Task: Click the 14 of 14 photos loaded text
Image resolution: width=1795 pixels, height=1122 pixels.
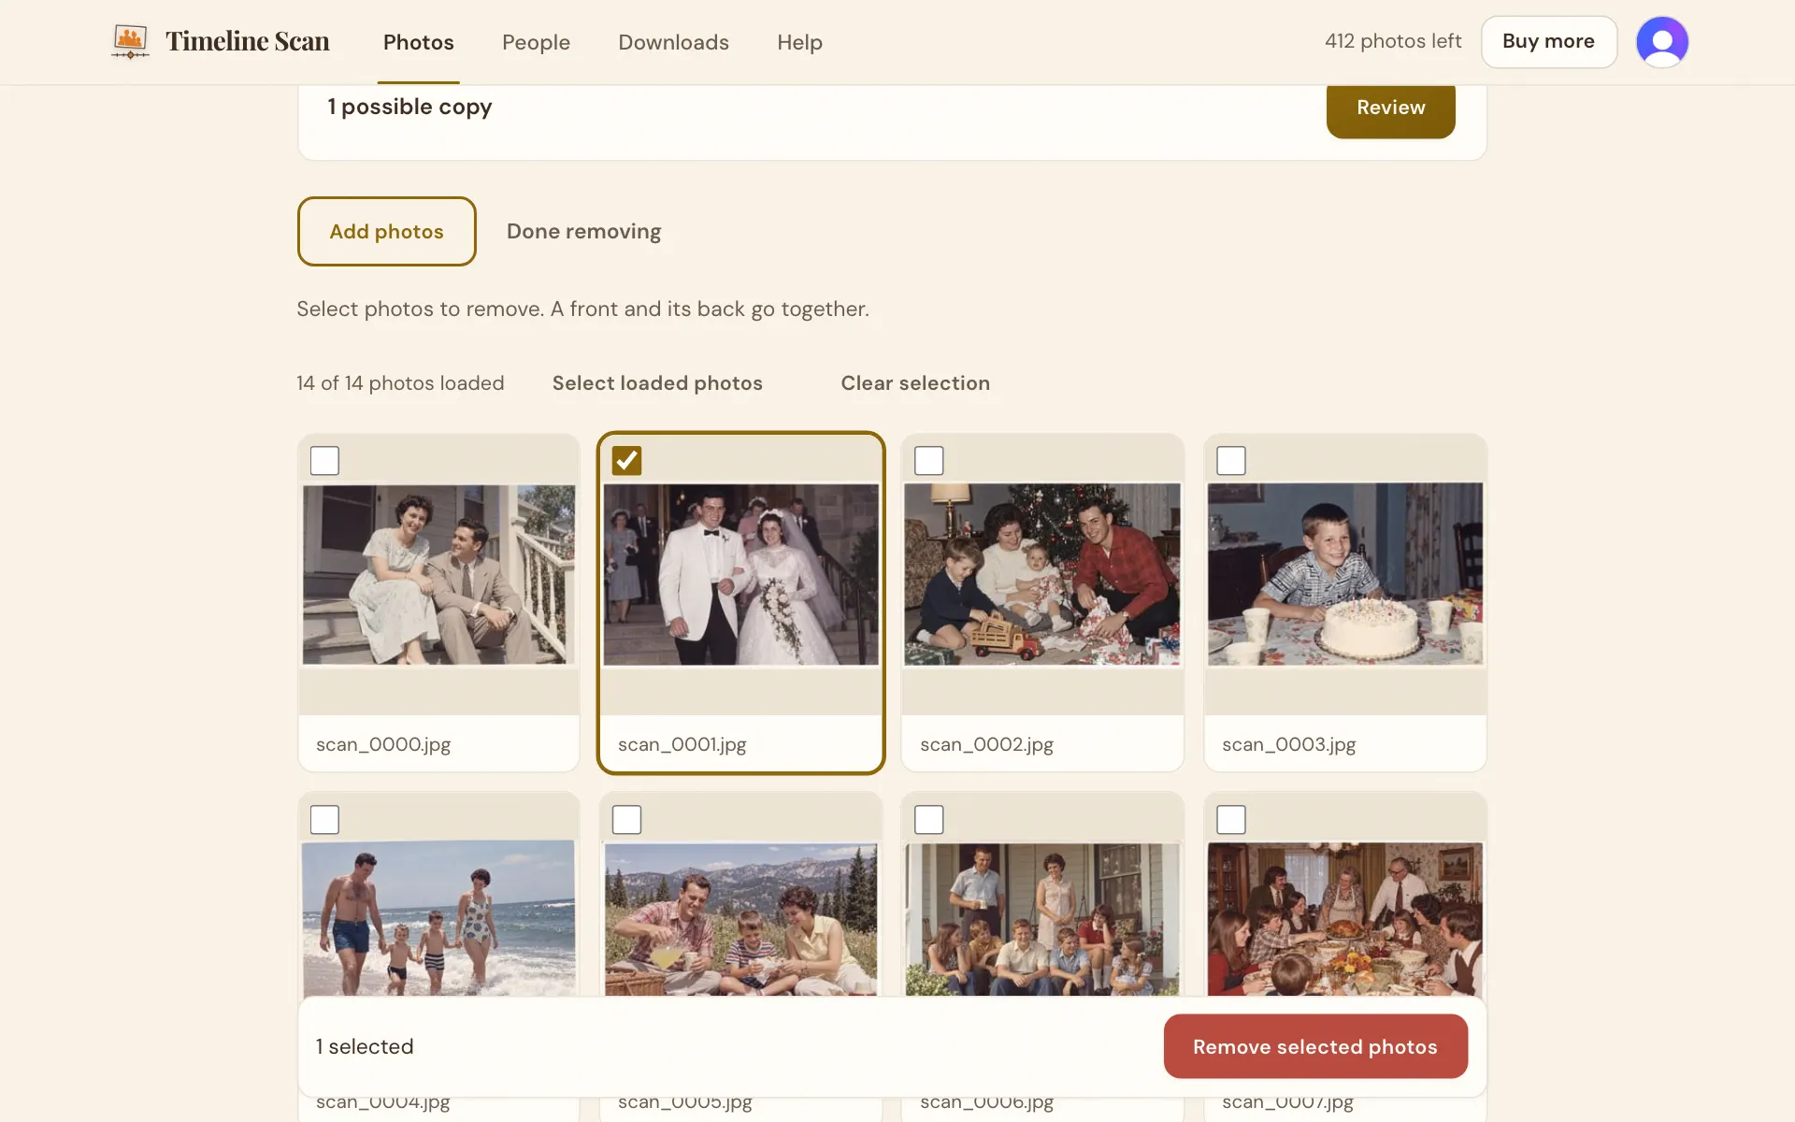Action: [400, 382]
